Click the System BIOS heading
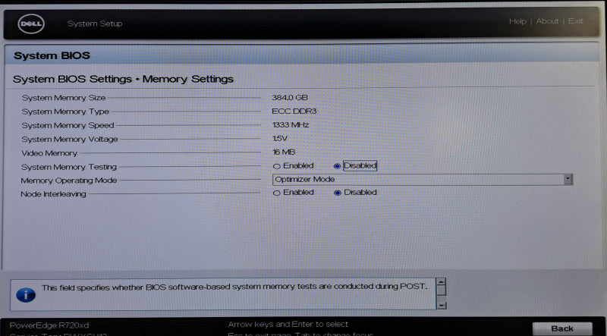 click(52, 55)
